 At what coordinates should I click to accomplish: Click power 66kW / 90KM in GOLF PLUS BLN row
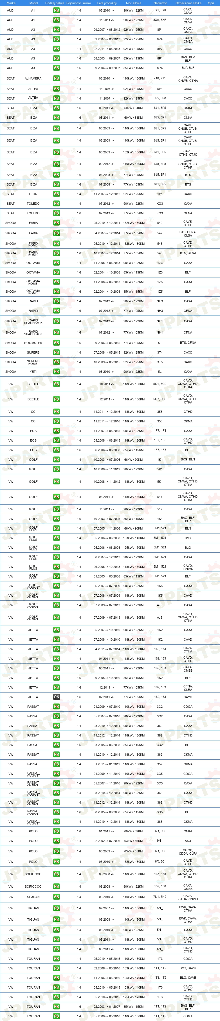(133, 529)
